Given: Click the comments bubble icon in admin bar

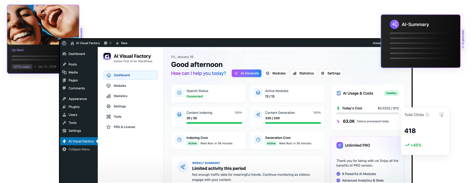Looking at the screenshot, I should coord(106,43).
